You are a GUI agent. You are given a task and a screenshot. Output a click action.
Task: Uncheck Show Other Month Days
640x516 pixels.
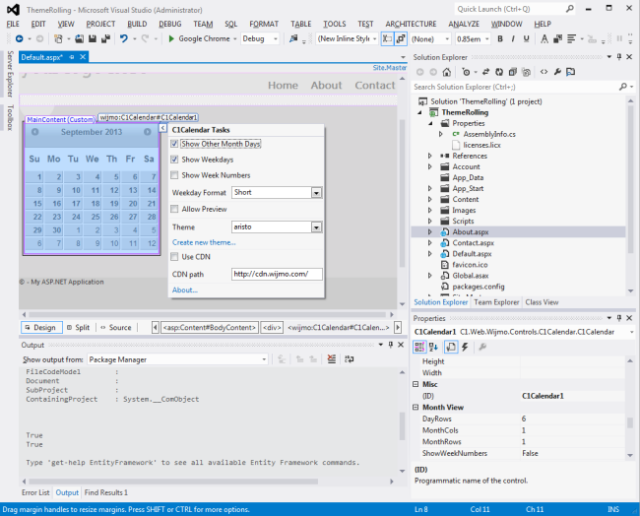175,144
